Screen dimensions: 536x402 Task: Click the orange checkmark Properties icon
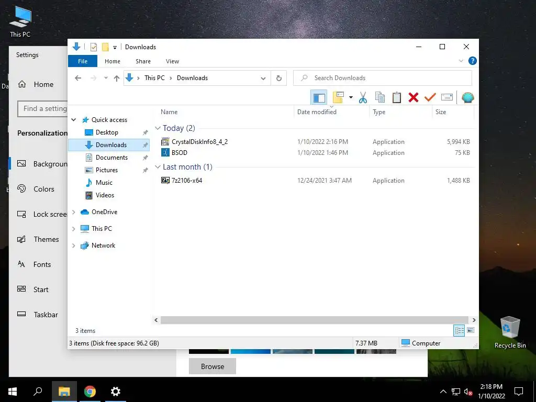point(430,98)
